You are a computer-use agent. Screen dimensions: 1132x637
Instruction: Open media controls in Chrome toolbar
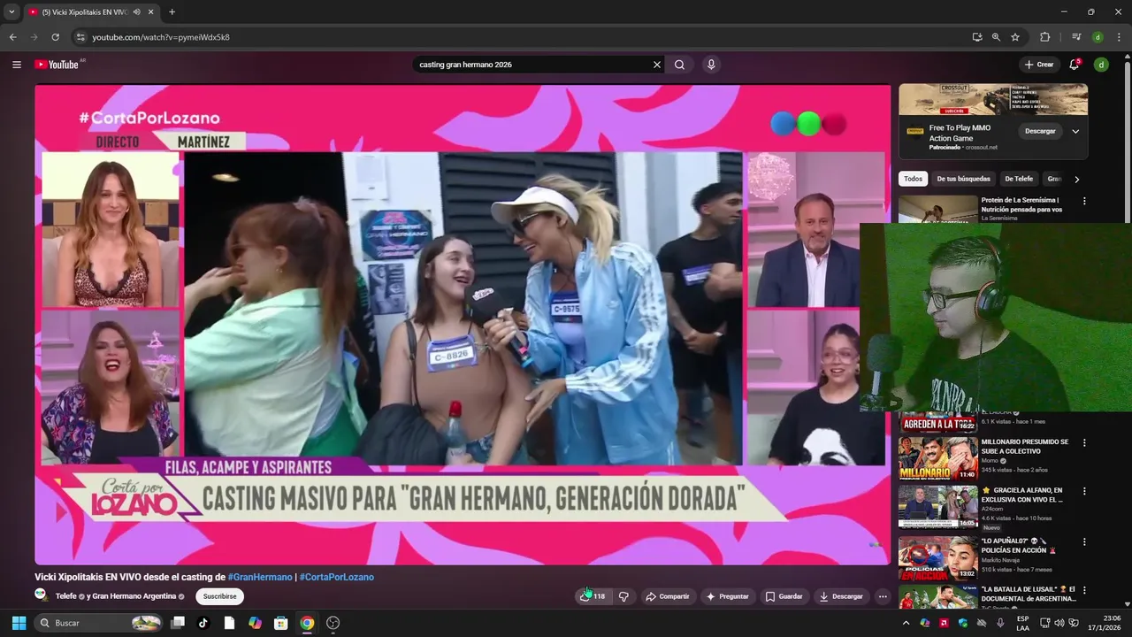pyautogui.click(x=1076, y=37)
